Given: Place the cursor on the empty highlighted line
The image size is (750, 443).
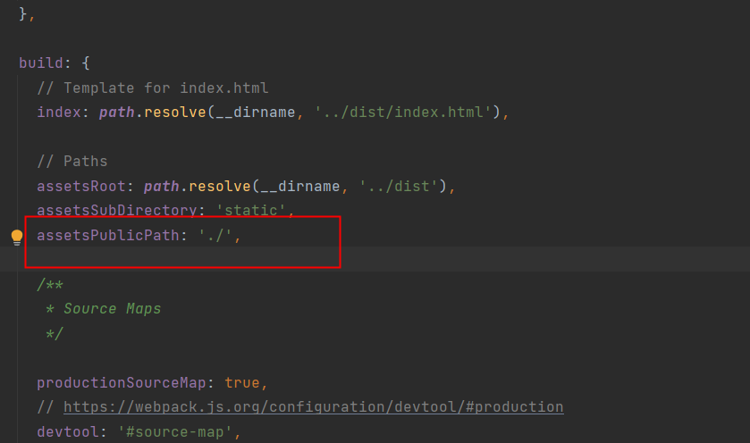Looking at the screenshot, I should tap(375, 259).
